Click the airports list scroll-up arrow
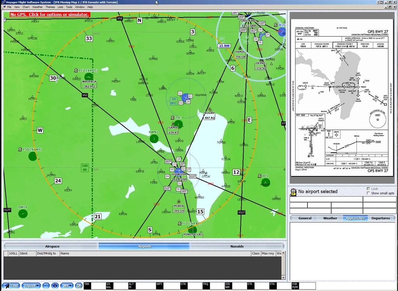 (x=283, y=253)
